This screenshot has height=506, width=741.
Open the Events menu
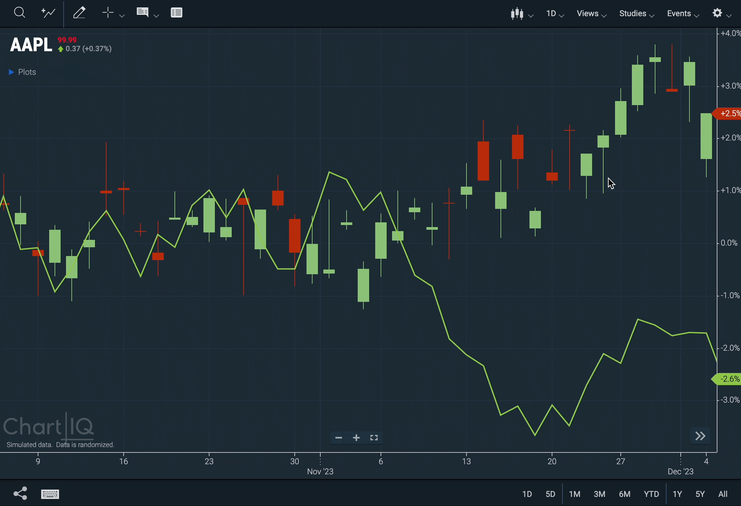point(683,13)
